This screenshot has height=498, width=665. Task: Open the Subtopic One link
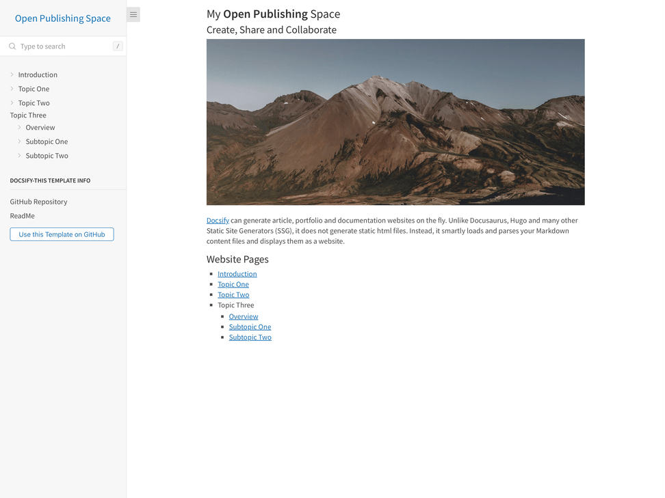point(250,327)
